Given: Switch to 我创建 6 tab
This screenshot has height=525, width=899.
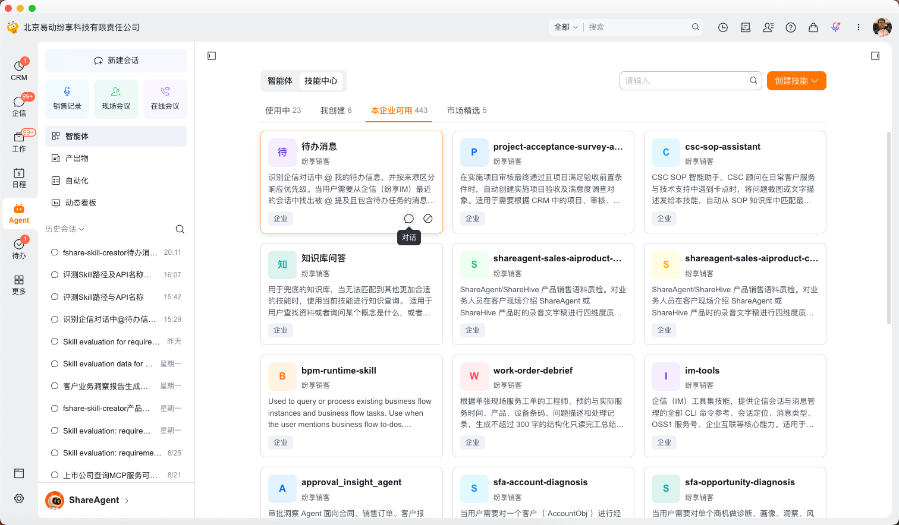Looking at the screenshot, I should (x=336, y=110).
